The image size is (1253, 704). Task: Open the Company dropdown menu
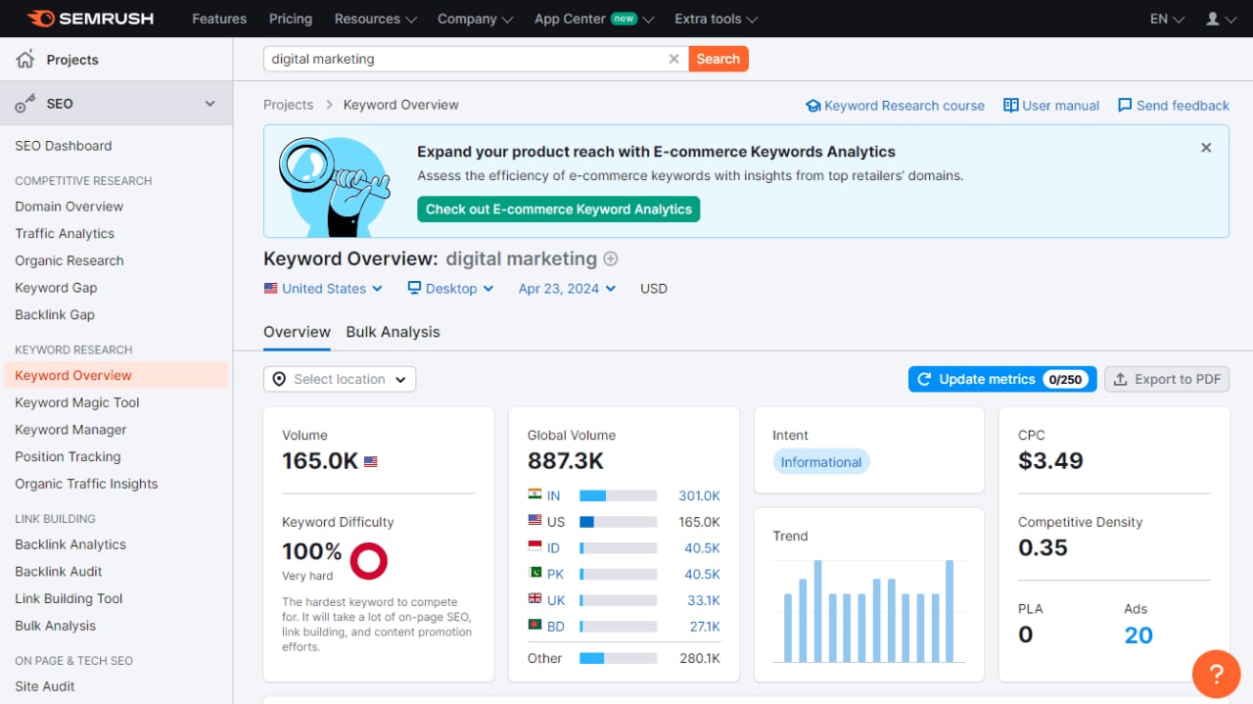tap(476, 19)
